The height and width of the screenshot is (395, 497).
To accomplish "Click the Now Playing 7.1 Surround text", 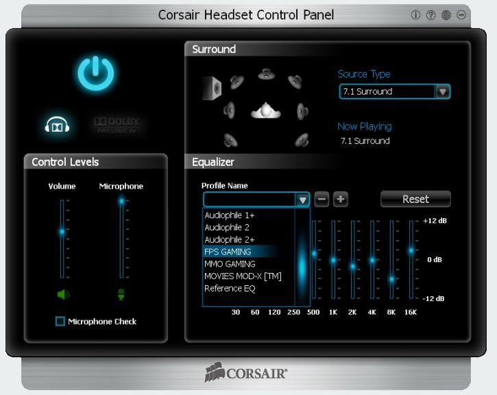I will tap(365, 141).
